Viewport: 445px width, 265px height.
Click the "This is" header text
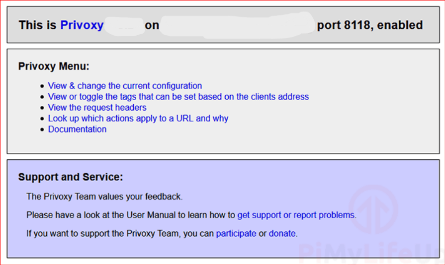coord(38,25)
